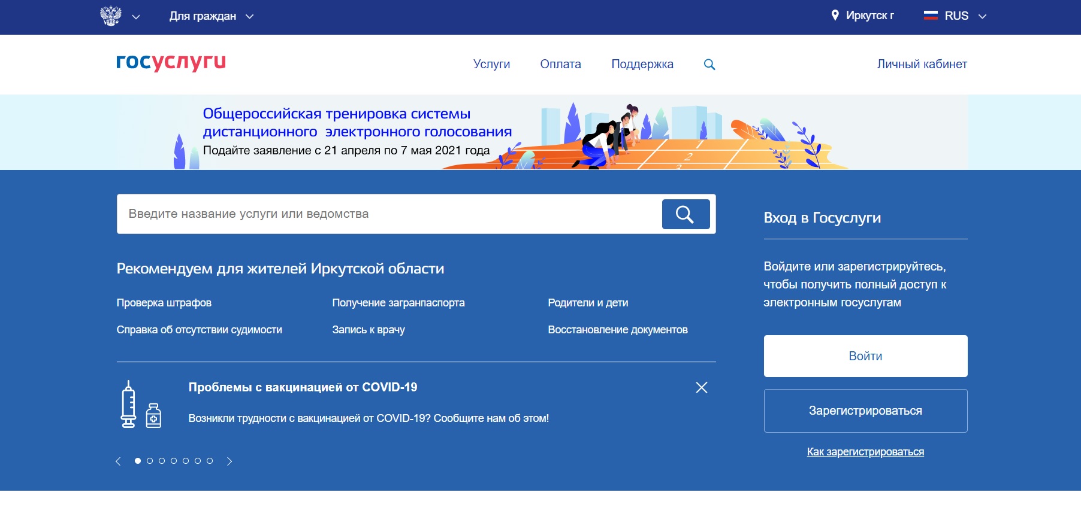Click the Russian flag icon
1081x532 pixels.
click(931, 16)
